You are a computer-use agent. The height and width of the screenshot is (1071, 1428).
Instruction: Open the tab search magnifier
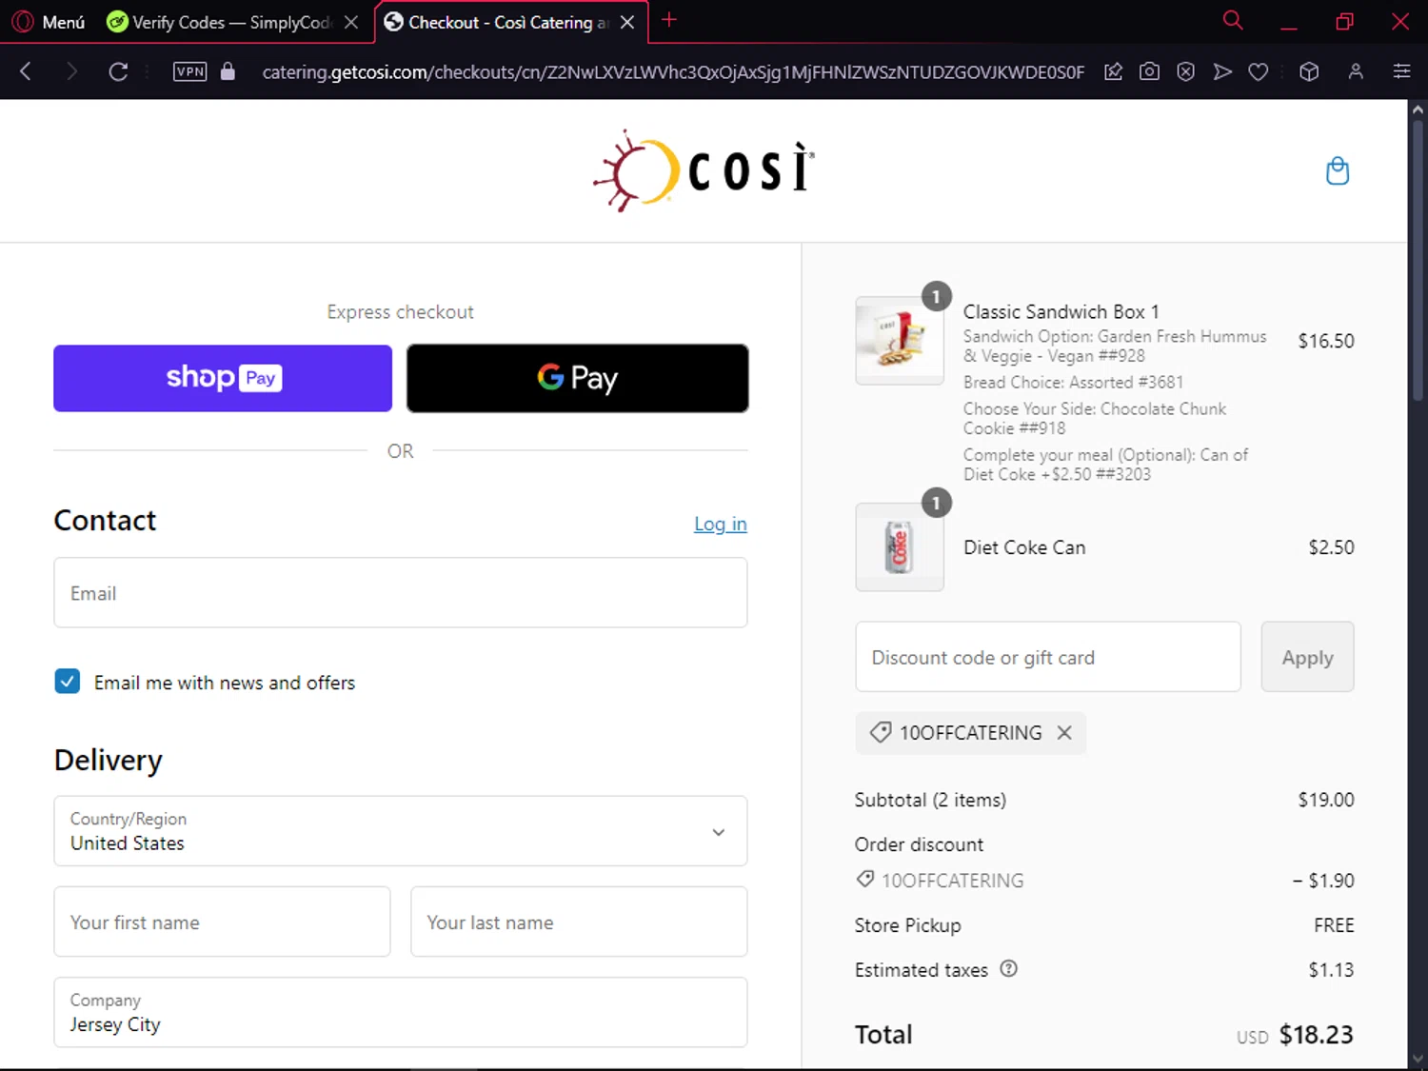click(x=1233, y=20)
